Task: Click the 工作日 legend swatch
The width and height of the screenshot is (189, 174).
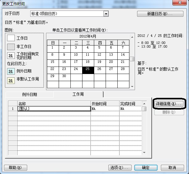Action: point(11,38)
